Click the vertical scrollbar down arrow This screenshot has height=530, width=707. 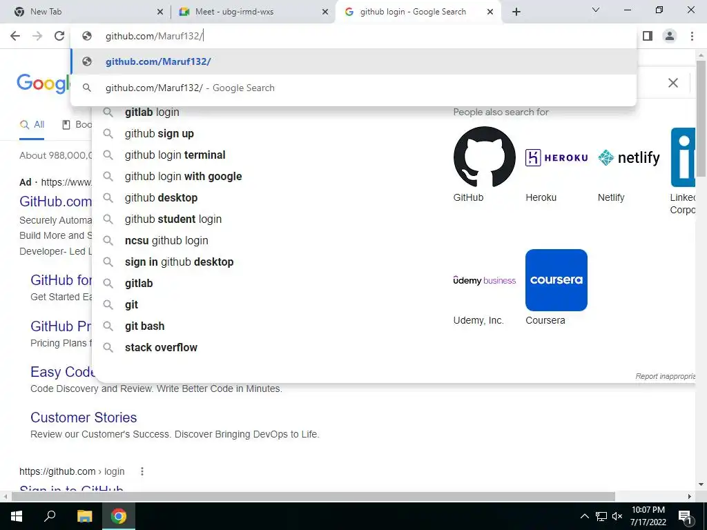701,485
